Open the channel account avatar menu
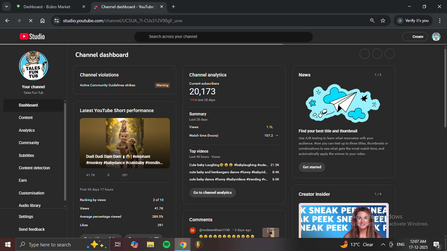The image size is (447, 251). [x=436, y=37]
